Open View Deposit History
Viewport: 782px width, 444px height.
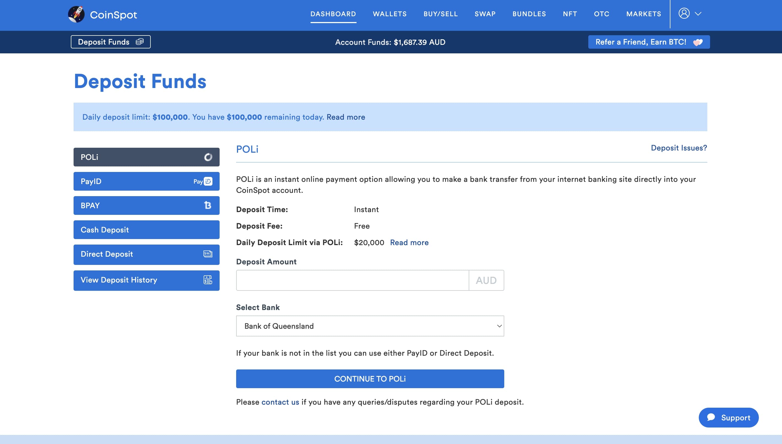click(x=146, y=281)
